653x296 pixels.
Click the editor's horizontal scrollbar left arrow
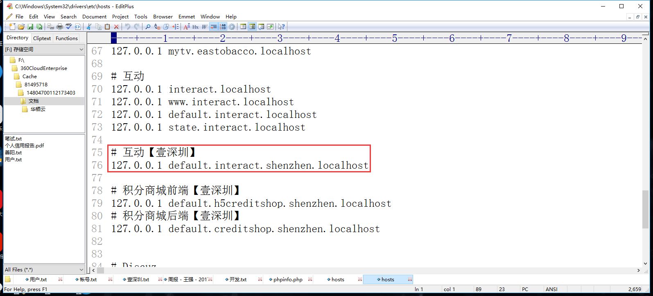click(x=93, y=270)
